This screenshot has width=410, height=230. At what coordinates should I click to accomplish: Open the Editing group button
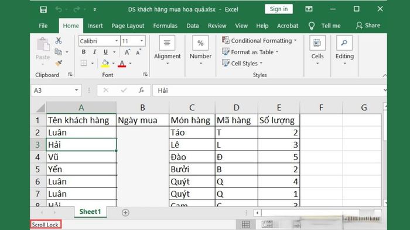[344, 50]
